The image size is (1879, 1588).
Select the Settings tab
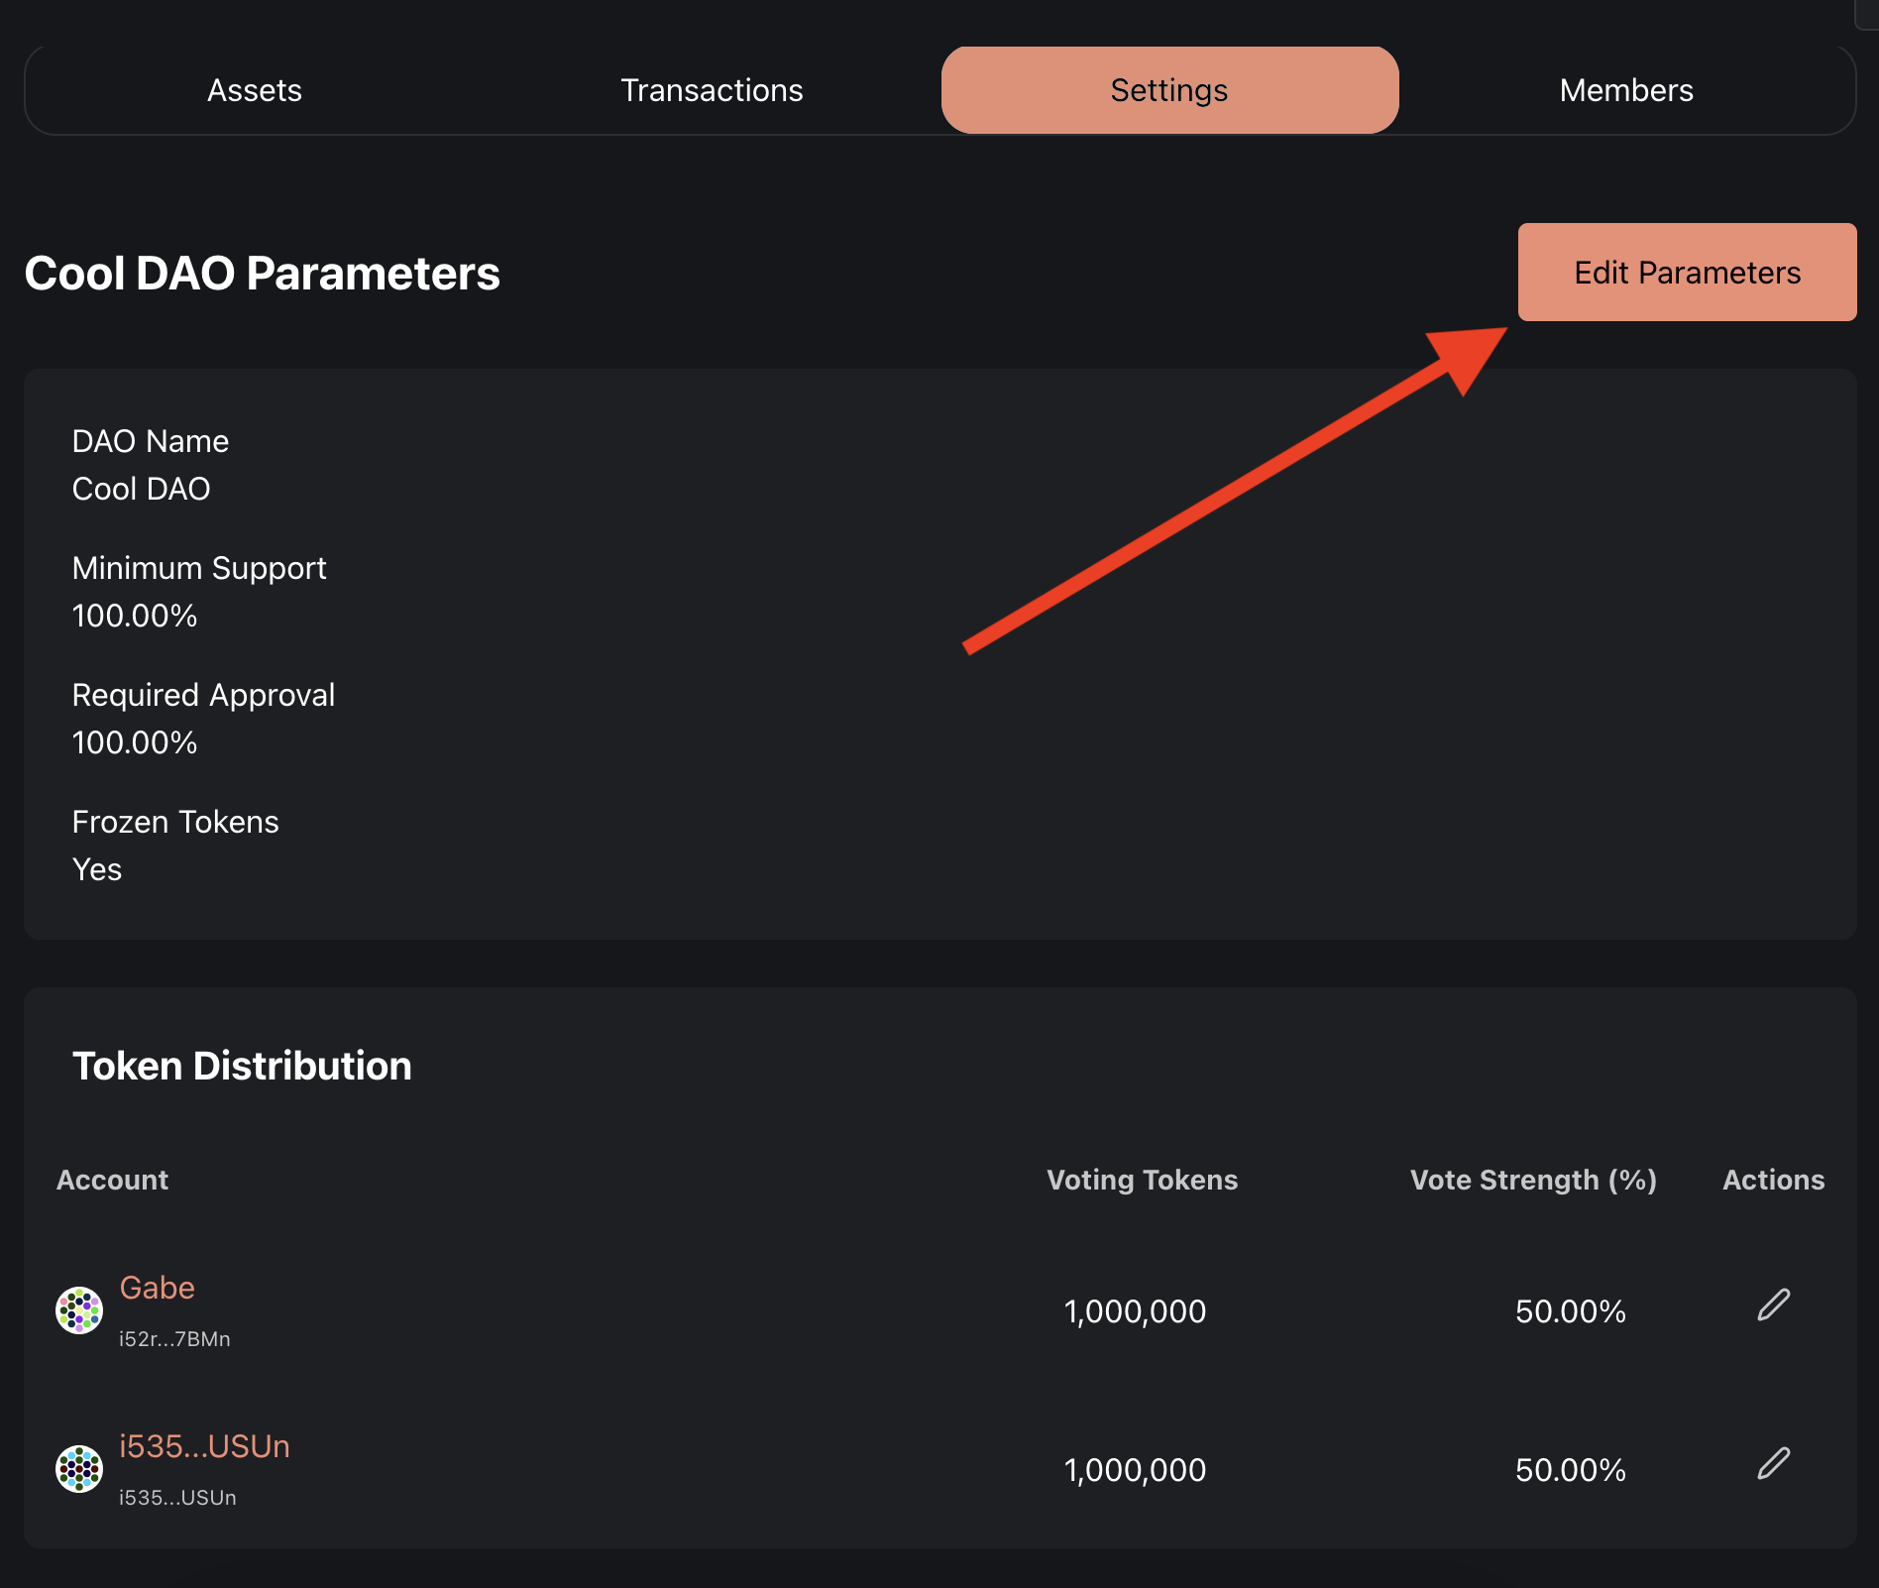(1169, 90)
